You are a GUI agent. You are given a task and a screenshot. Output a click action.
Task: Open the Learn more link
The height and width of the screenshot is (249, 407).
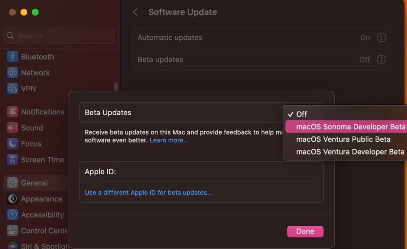coord(169,140)
